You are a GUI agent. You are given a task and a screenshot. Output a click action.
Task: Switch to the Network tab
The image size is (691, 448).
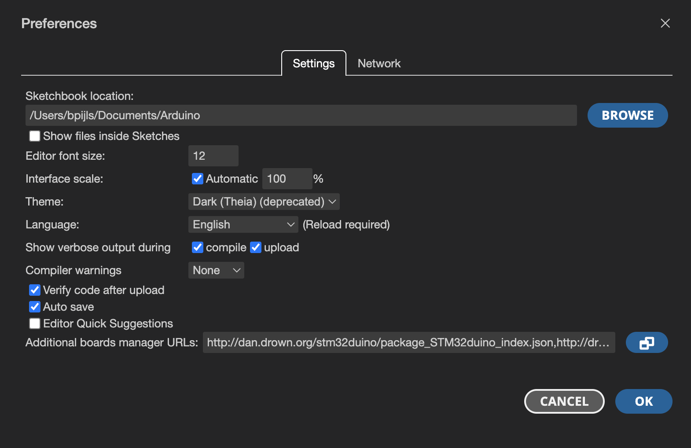tap(379, 63)
